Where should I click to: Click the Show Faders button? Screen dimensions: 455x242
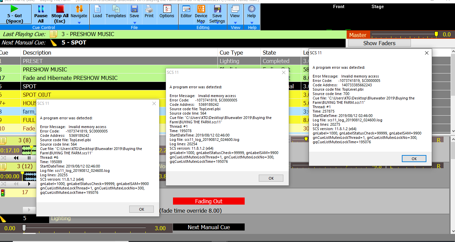[379, 43]
